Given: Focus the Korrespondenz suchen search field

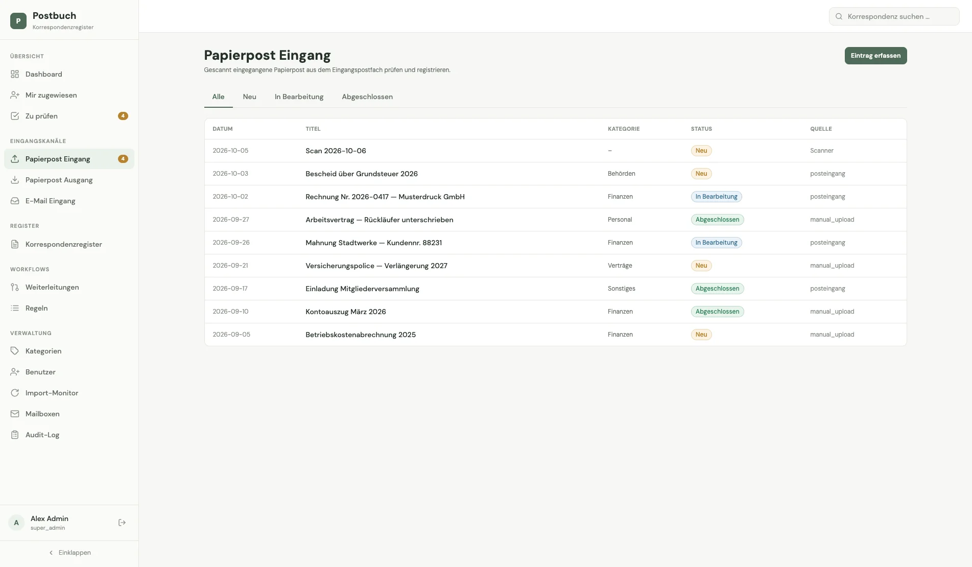Looking at the screenshot, I should [894, 16].
